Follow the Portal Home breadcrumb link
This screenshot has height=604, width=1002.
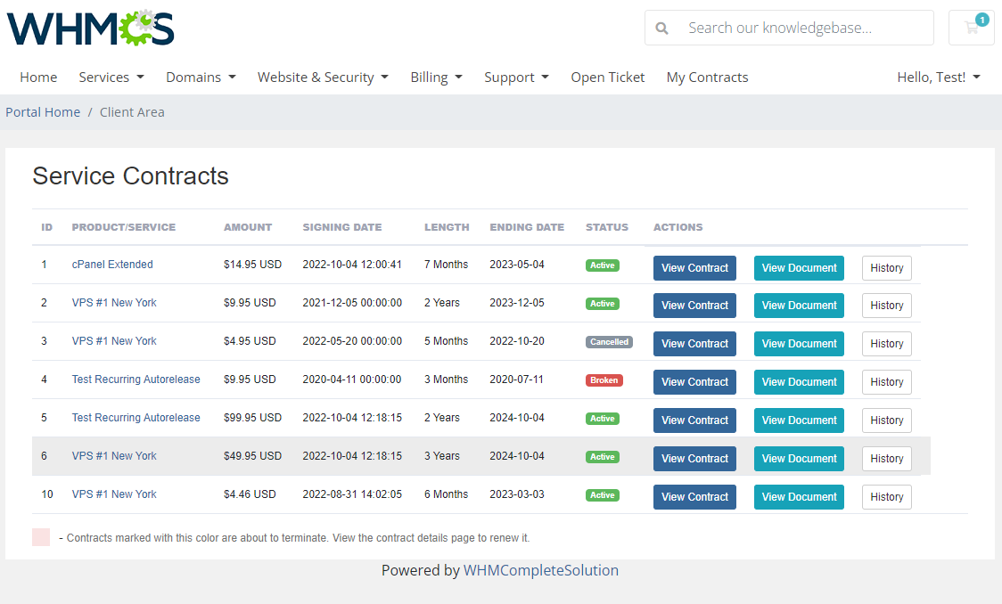43,112
